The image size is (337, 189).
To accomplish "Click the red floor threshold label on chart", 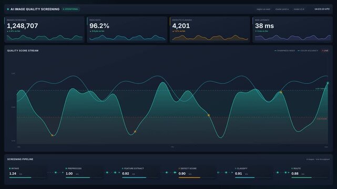I will (x=322, y=119).
